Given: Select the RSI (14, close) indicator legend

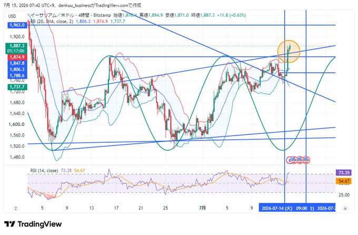Looking at the screenshot, I should point(44,171).
